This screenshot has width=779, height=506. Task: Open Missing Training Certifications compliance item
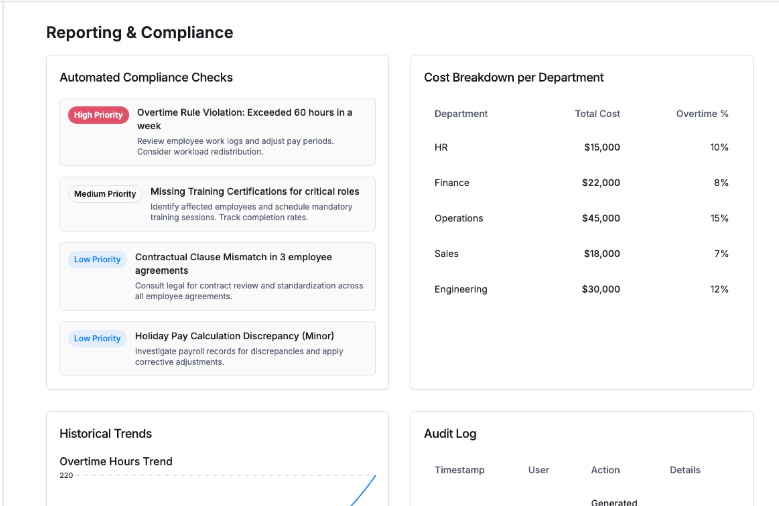254,191
